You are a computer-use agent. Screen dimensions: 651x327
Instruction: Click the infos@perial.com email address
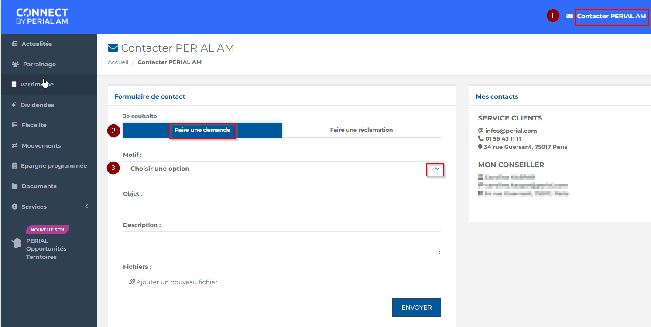point(511,131)
